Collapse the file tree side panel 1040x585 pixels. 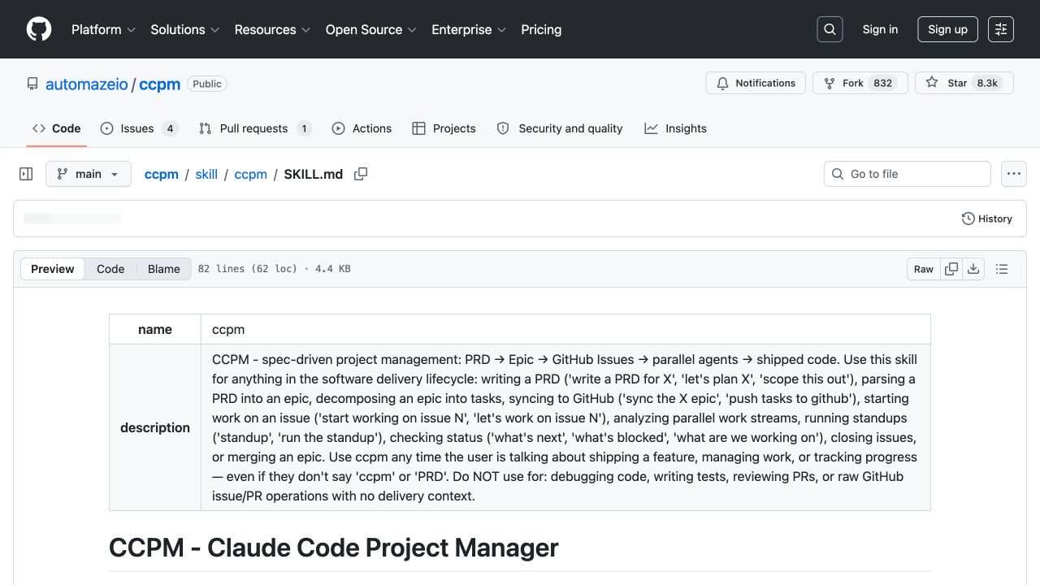click(26, 174)
